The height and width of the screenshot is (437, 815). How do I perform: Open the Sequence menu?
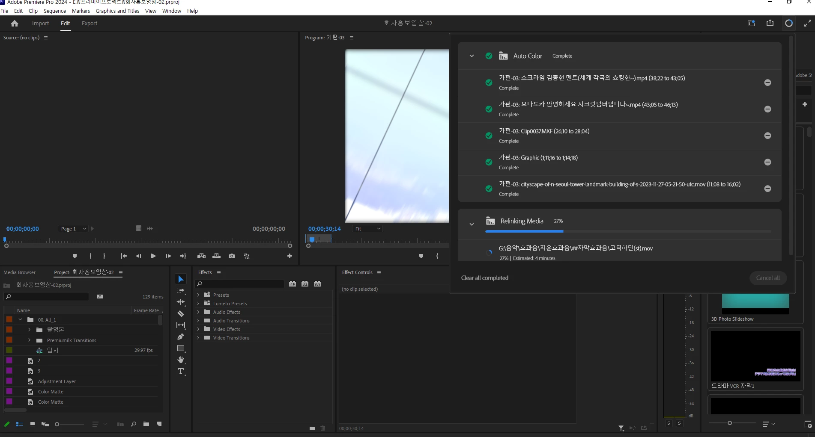[x=55, y=11]
